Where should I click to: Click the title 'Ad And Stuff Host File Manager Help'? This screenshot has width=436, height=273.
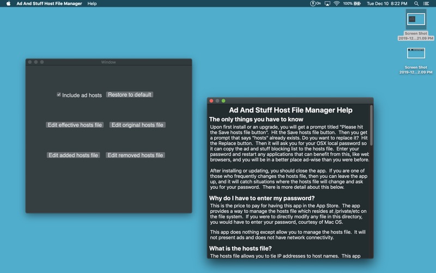tap(290, 110)
